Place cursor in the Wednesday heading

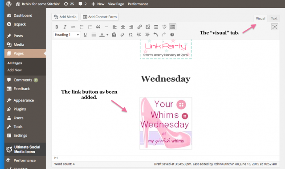(166, 79)
